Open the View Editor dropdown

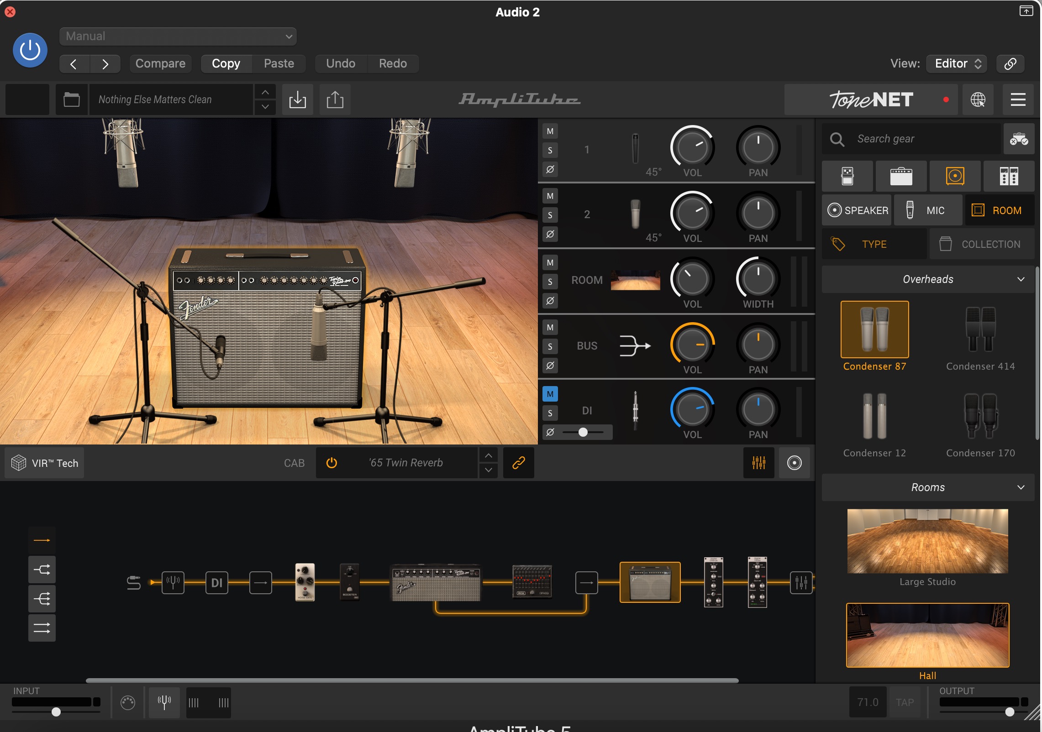pyautogui.click(x=957, y=63)
